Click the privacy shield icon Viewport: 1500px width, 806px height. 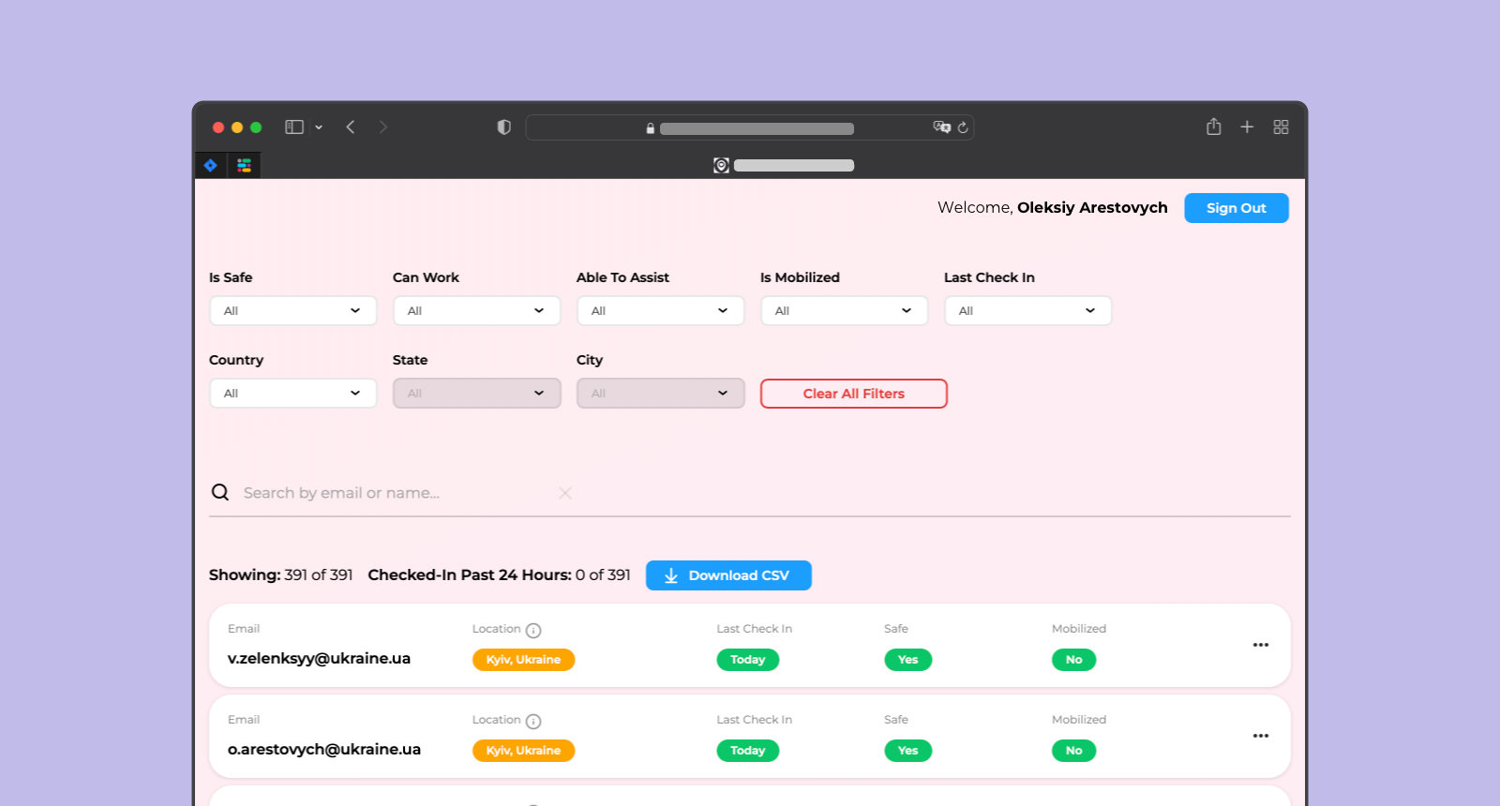click(x=503, y=127)
